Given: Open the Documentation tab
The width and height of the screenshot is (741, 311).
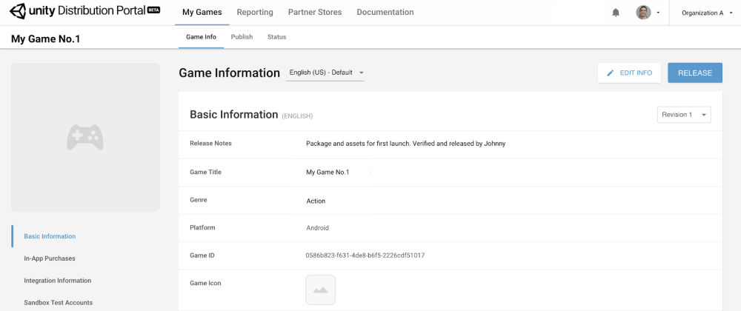Looking at the screenshot, I should tap(385, 13).
